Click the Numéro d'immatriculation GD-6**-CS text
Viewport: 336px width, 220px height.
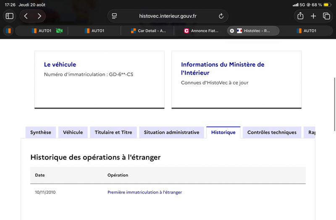(x=89, y=75)
